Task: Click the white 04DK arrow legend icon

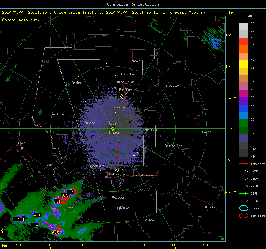Action: point(244,171)
